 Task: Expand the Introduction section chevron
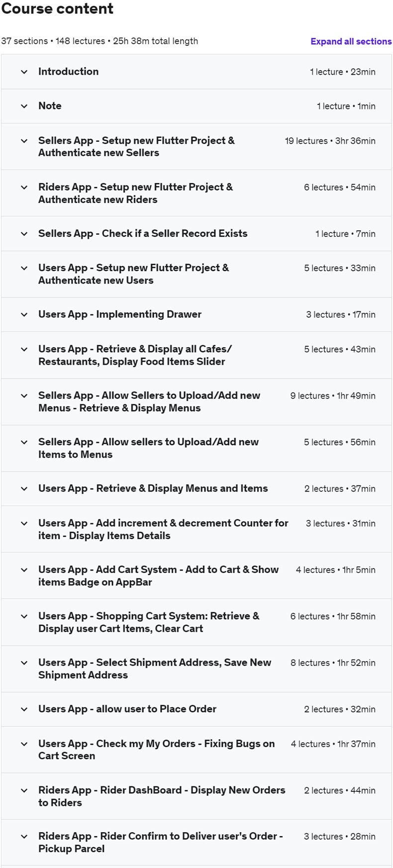point(24,72)
